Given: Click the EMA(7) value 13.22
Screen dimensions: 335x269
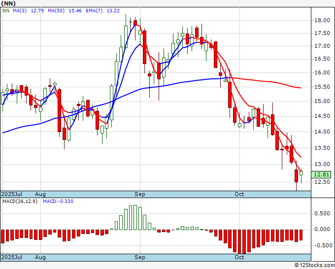Looking at the screenshot, I should [113, 11].
